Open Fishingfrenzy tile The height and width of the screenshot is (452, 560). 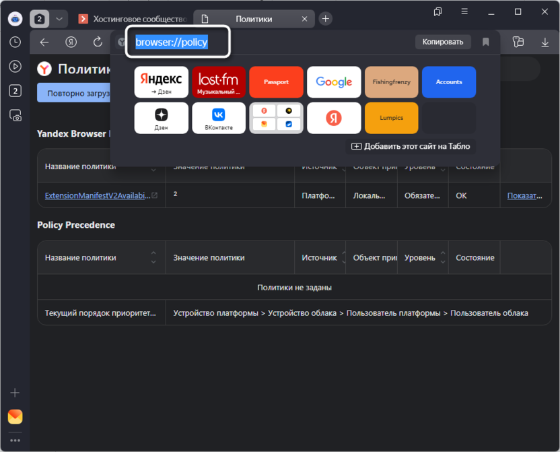point(392,82)
